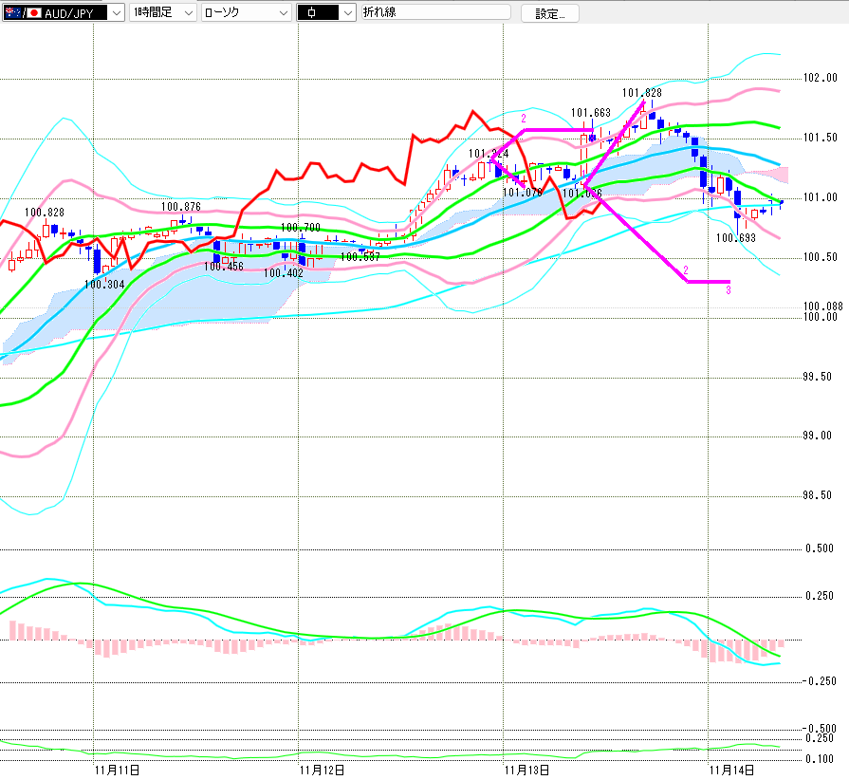
Task: Open the black candle color dropdown arrow
Action: [x=346, y=13]
